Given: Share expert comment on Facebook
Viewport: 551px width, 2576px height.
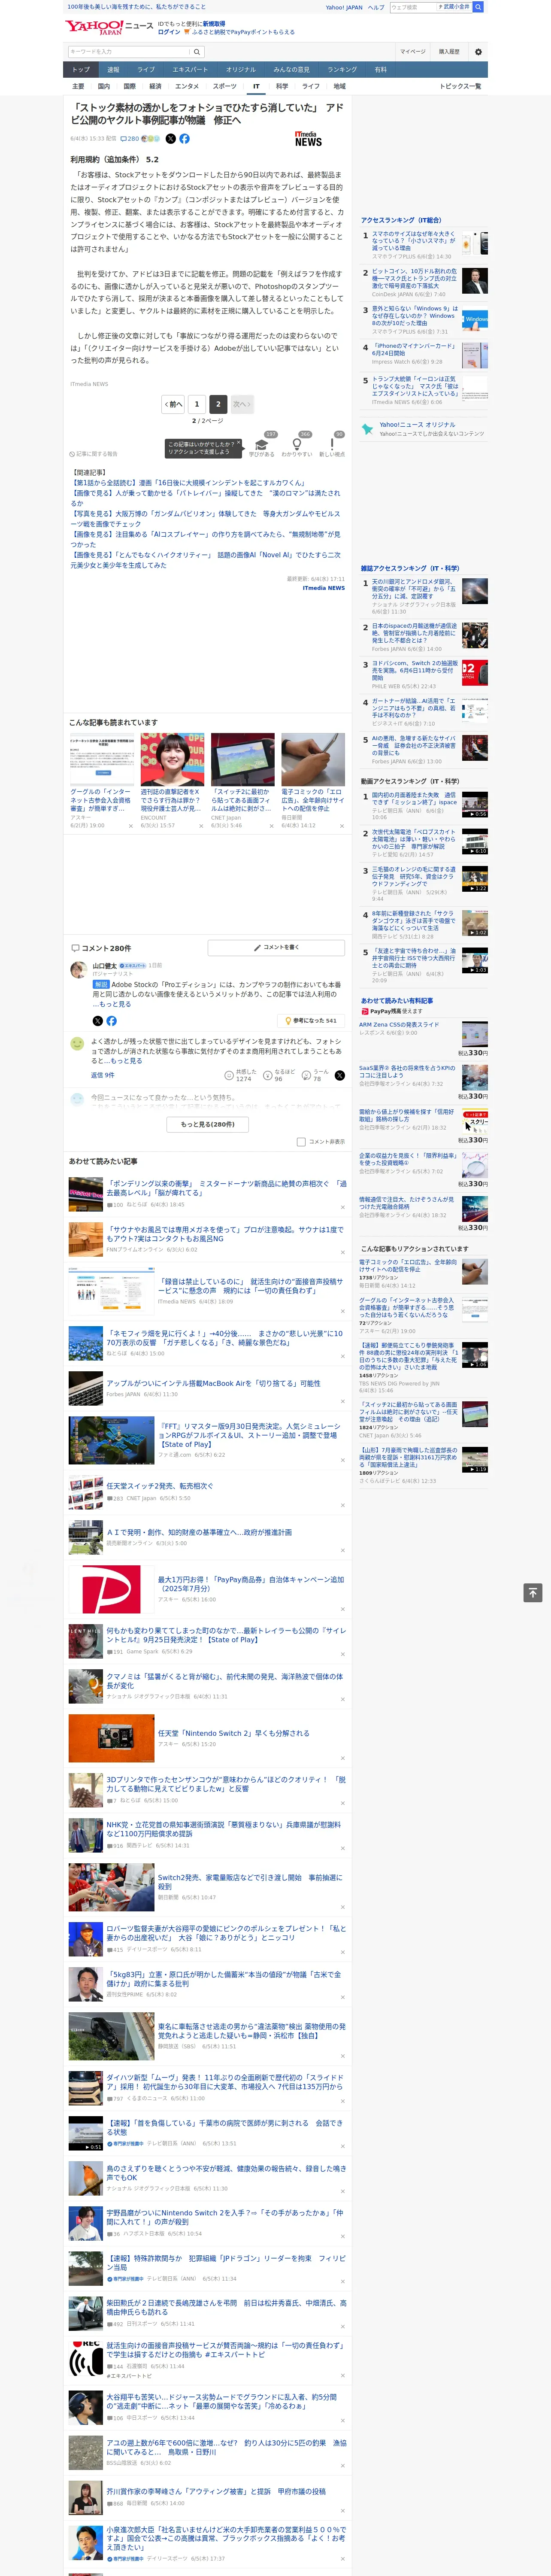Looking at the screenshot, I should pyautogui.click(x=111, y=1021).
